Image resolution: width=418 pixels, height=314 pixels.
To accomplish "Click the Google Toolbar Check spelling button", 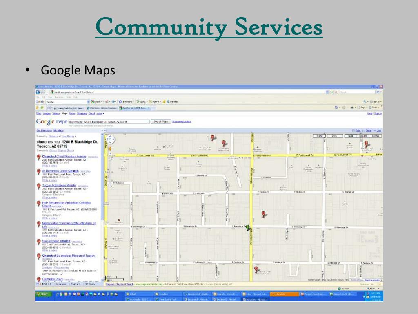I will [141, 102].
